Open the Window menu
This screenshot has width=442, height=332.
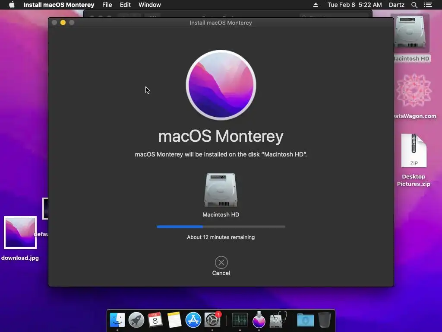[150, 5]
